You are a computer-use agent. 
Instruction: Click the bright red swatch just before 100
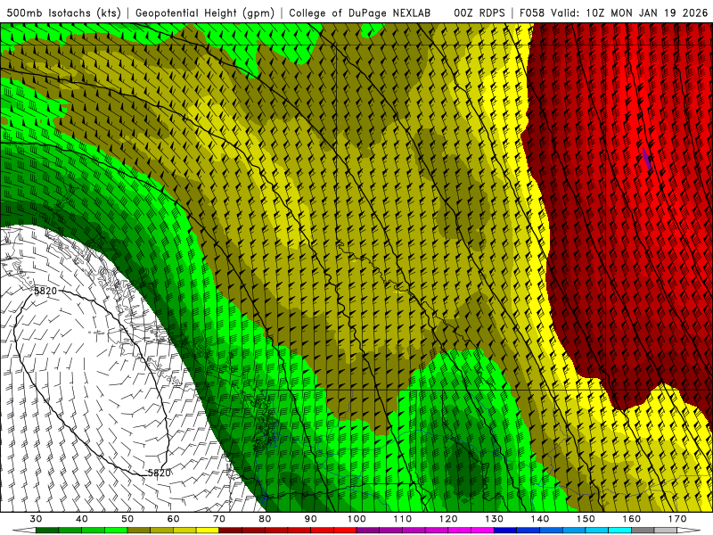(345, 531)
